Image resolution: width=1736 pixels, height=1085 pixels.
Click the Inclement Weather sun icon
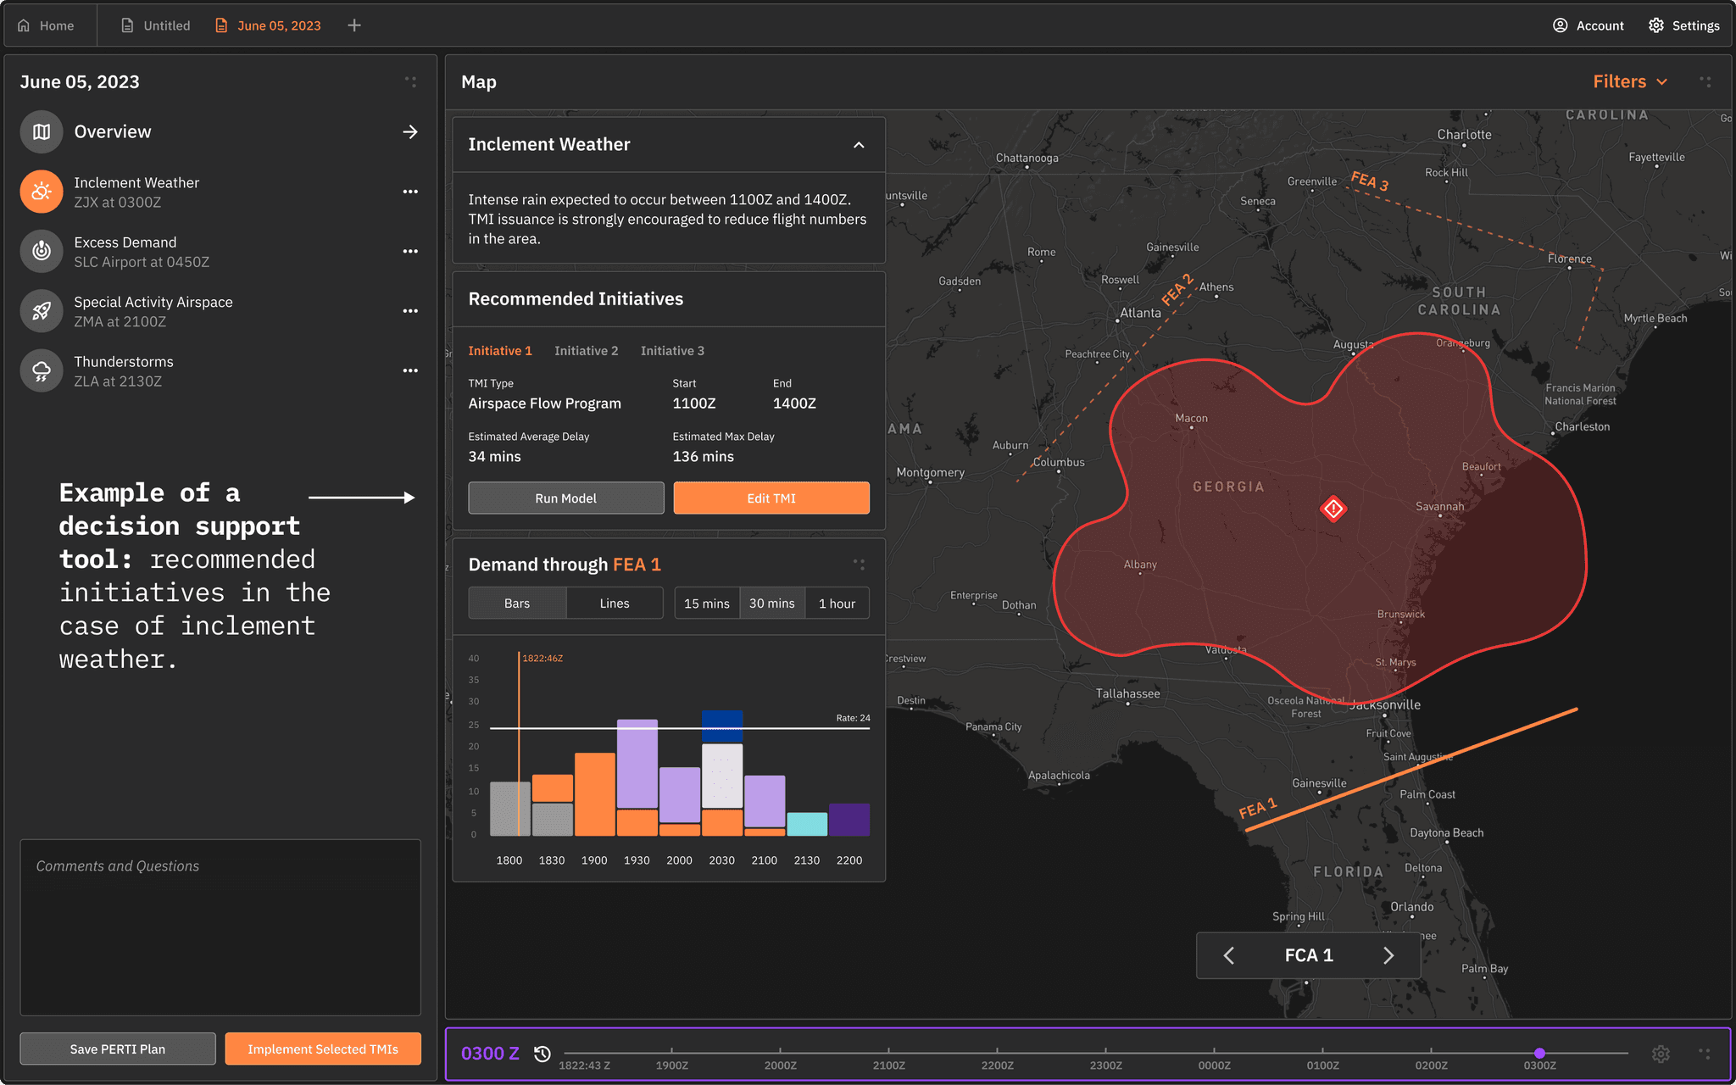tap(42, 192)
